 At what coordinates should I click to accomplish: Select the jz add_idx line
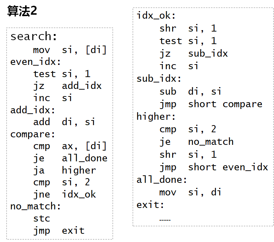coord(67,86)
